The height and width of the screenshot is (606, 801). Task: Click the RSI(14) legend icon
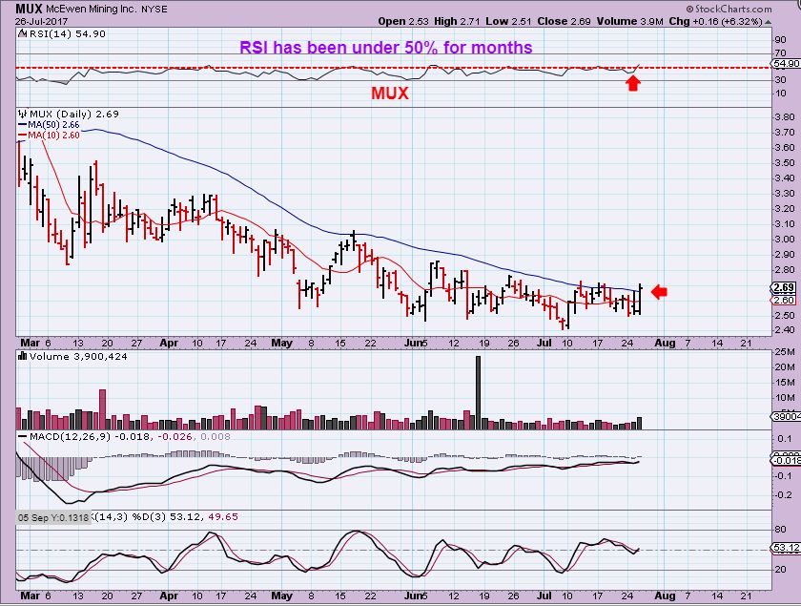tap(23, 33)
